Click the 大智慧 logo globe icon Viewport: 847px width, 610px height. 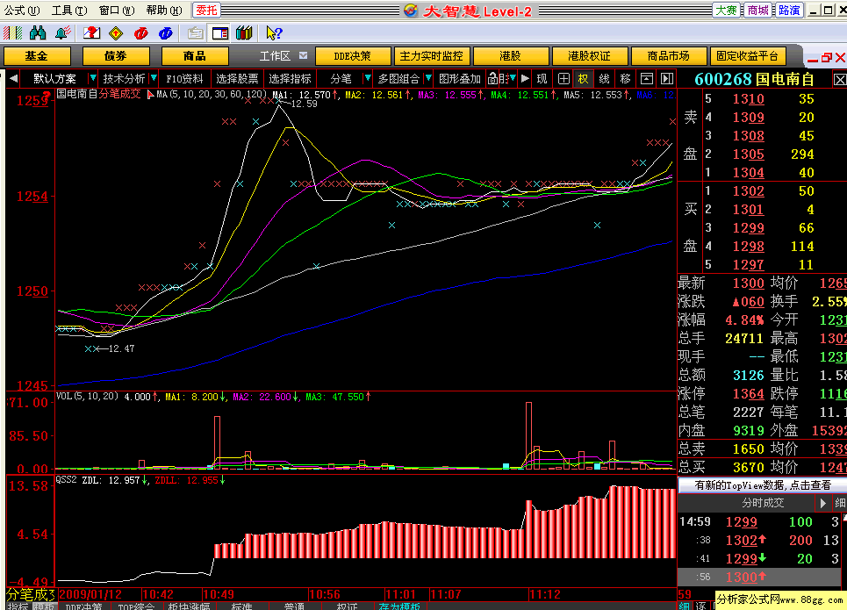[x=411, y=11]
